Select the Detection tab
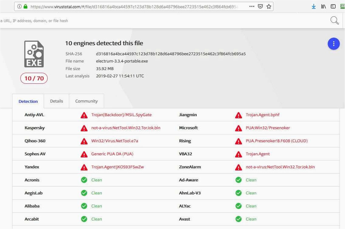 [28, 101]
